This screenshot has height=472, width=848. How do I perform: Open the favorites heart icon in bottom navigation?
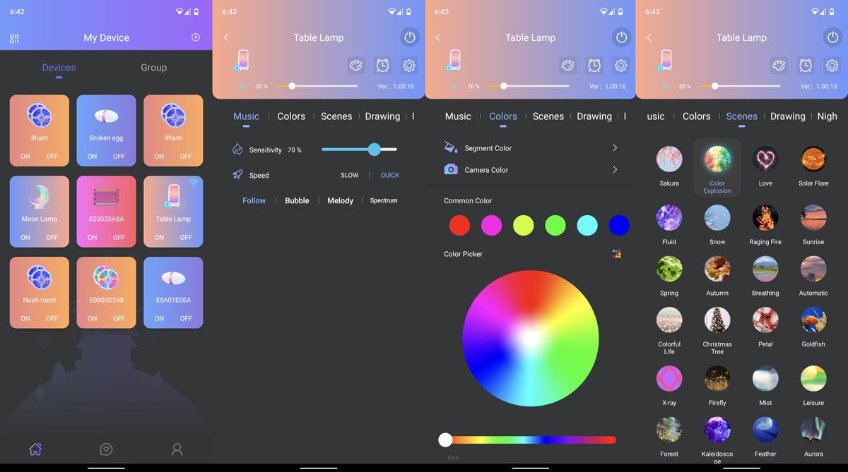(x=106, y=449)
